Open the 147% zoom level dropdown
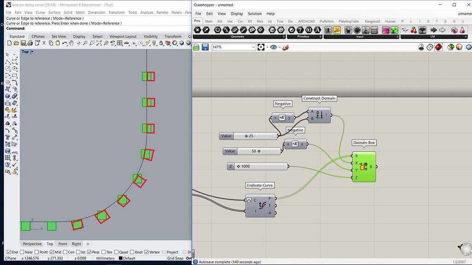The image size is (472, 265). point(254,47)
